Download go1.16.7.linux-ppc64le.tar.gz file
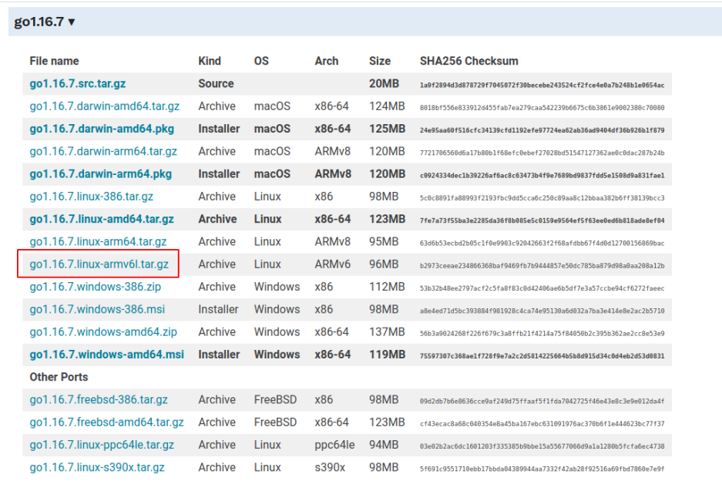 click(102, 445)
